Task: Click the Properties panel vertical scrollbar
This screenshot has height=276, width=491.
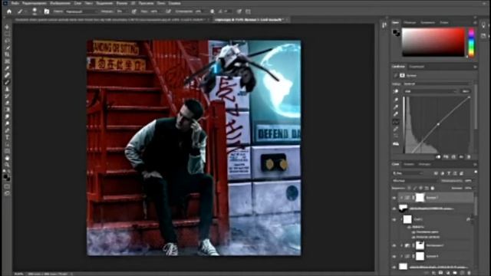Action: 476,107
